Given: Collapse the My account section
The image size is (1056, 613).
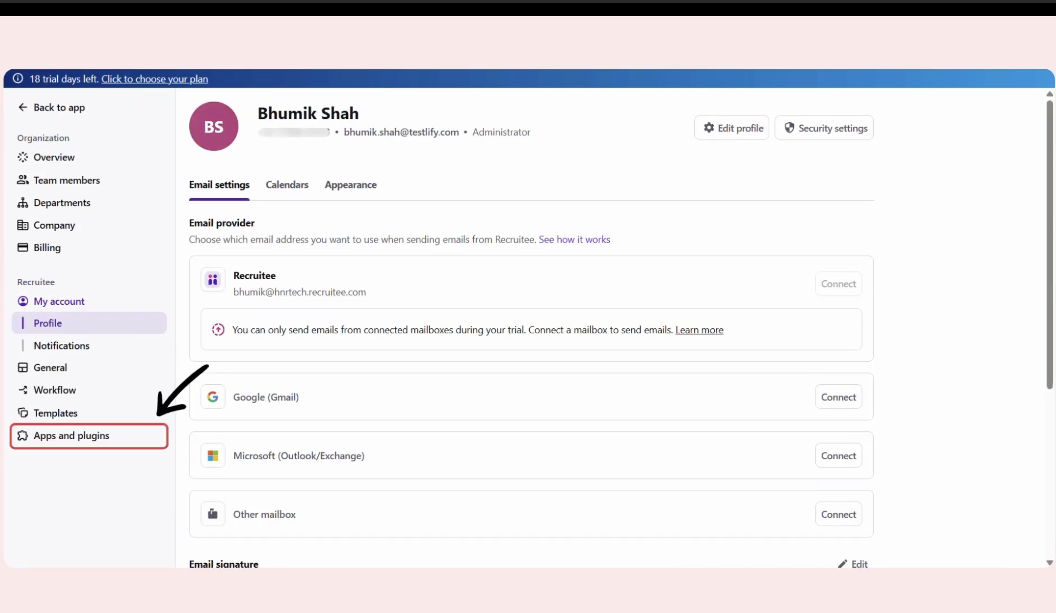Looking at the screenshot, I should point(59,301).
